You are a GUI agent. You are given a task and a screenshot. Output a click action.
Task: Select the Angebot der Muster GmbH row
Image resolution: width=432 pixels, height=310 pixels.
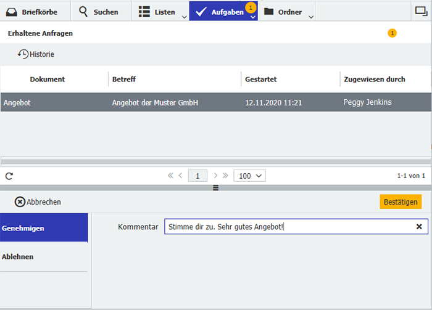pos(154,102)
